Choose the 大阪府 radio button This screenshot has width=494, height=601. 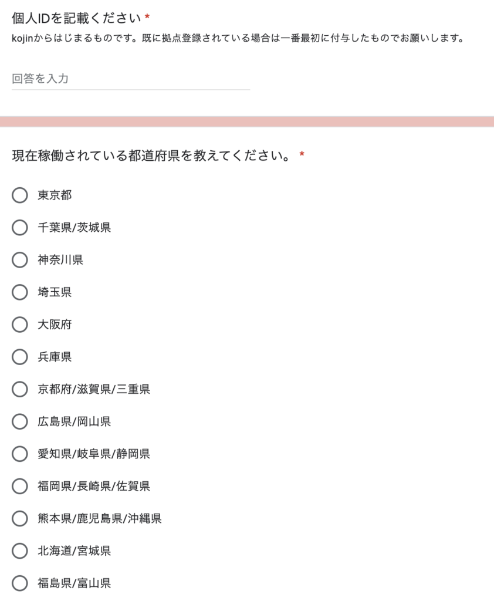[x=19, y=324]
